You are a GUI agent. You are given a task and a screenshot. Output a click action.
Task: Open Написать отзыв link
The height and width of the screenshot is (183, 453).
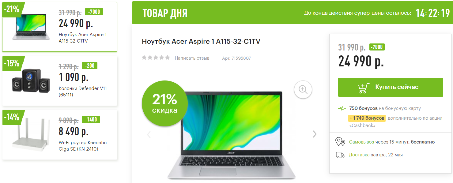[192, 58]
